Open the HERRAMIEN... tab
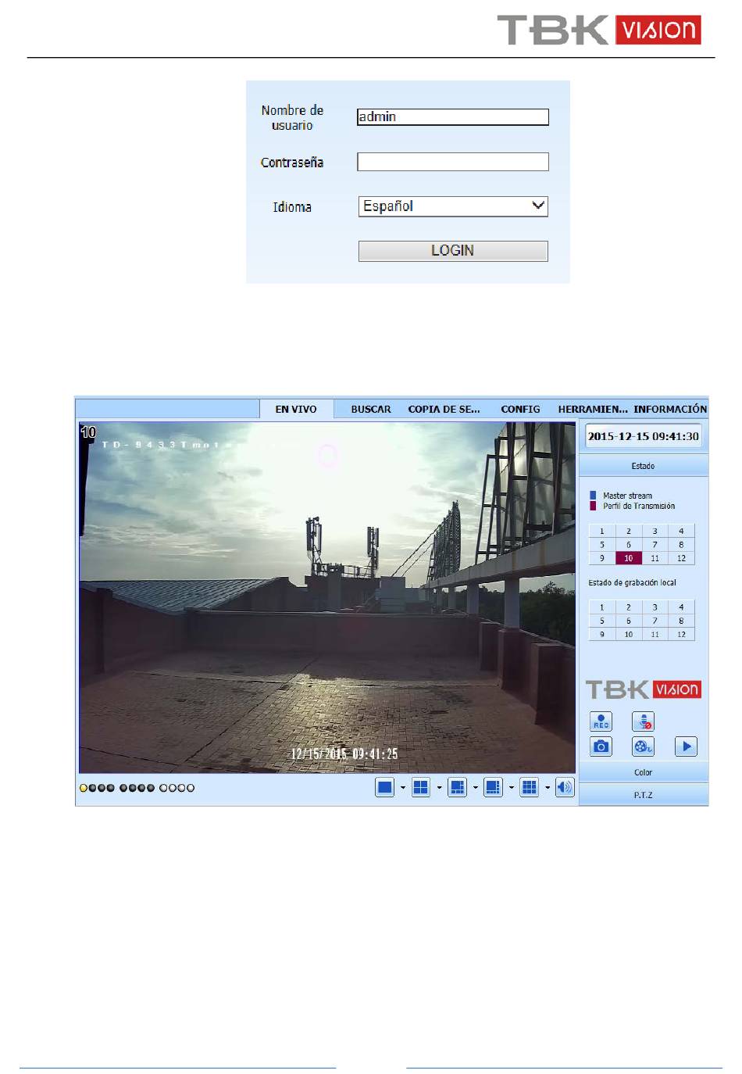The image size is (742, 1074). pos(593,409)
